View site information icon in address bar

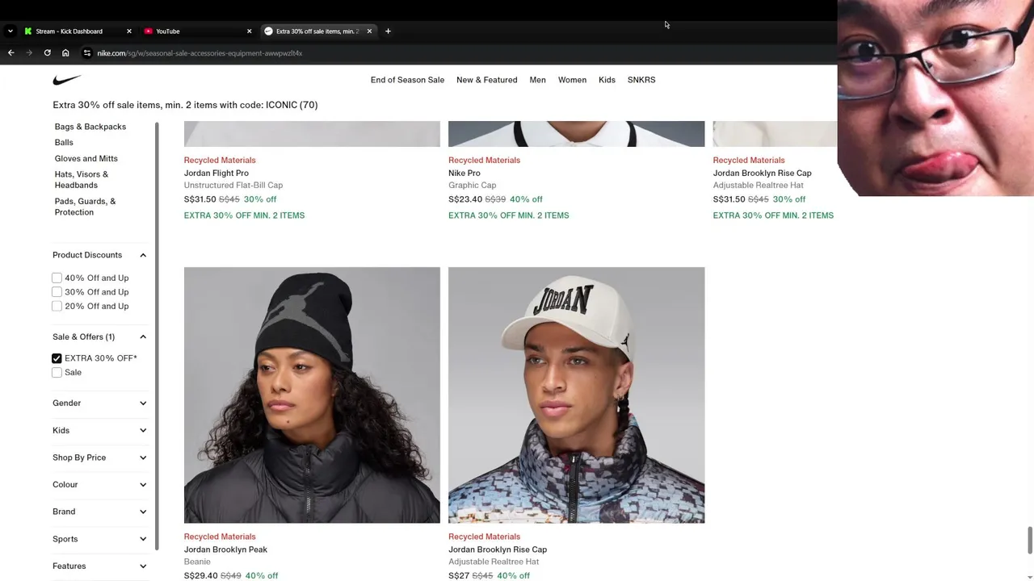[x=87, y=53]
